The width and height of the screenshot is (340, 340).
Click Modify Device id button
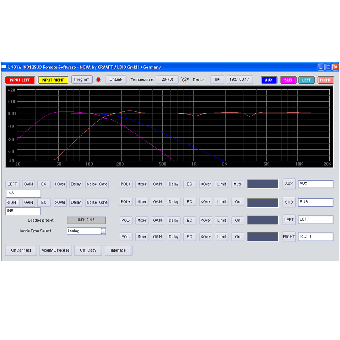tap(56, 250)
